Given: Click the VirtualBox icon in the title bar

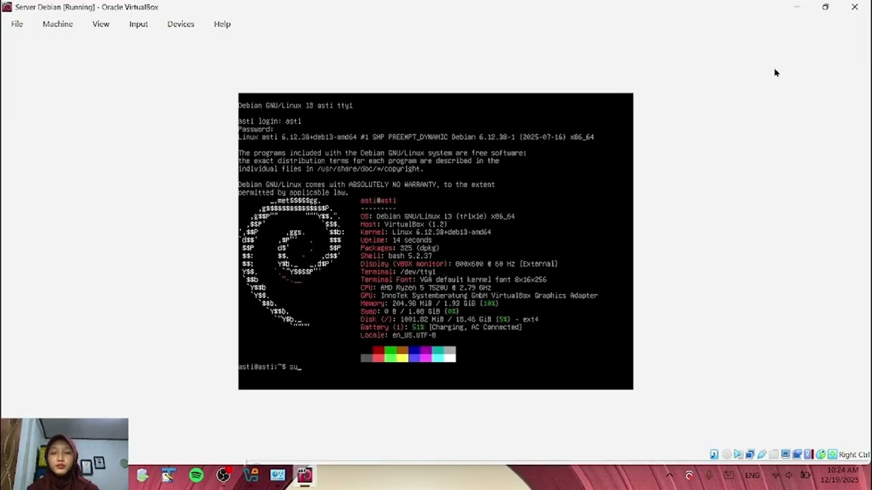Looking at the screenshot, I should [7, 7].
